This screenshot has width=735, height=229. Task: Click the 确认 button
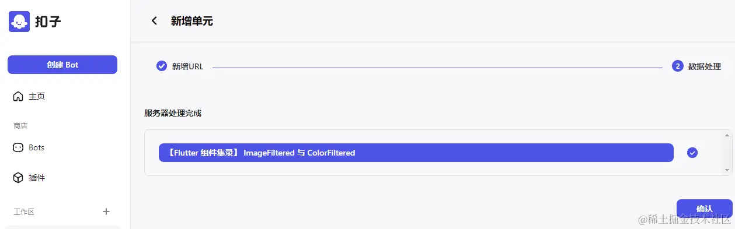click(x=704, y=209)
